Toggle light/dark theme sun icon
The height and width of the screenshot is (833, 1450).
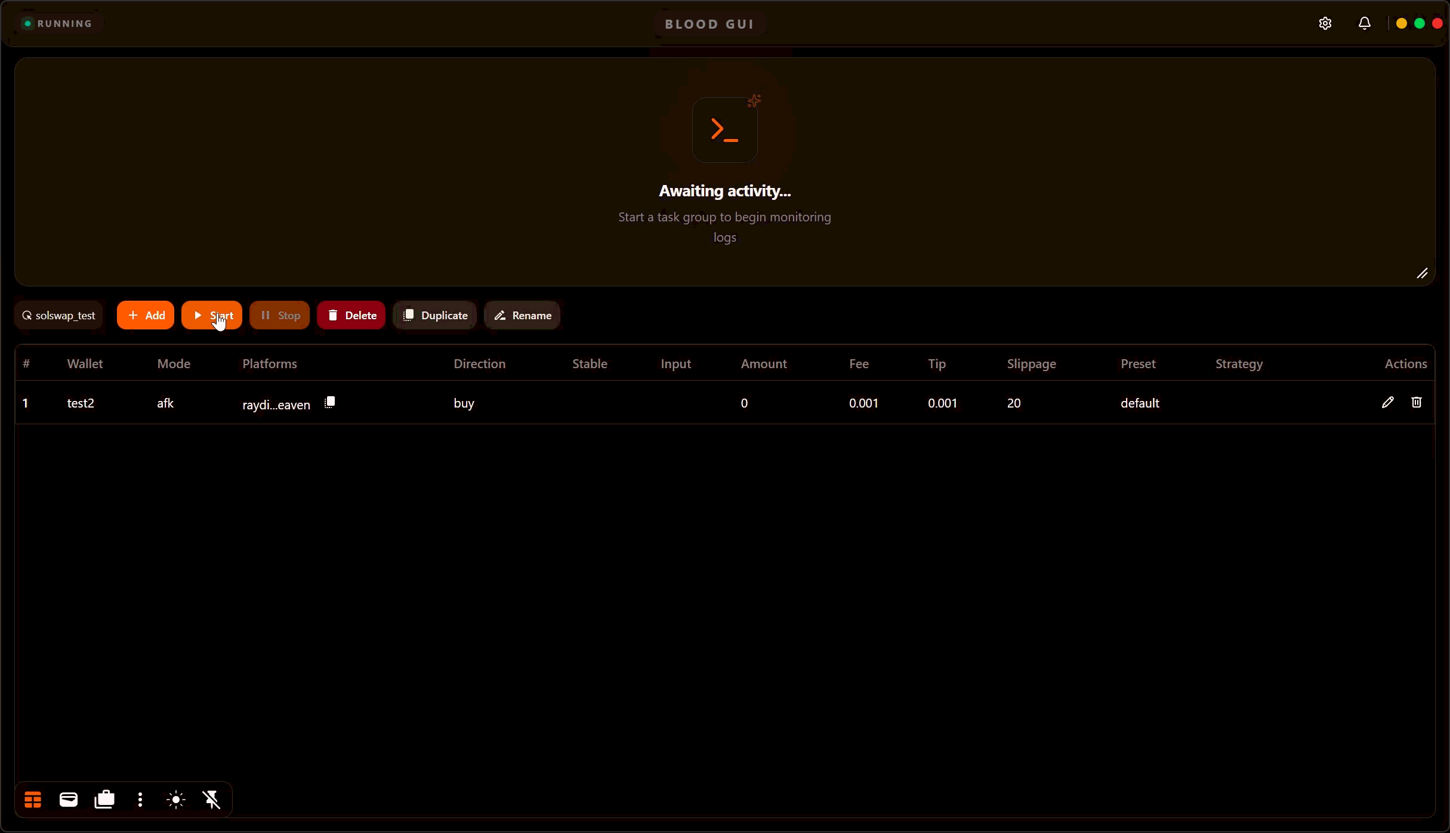point(176,800)
